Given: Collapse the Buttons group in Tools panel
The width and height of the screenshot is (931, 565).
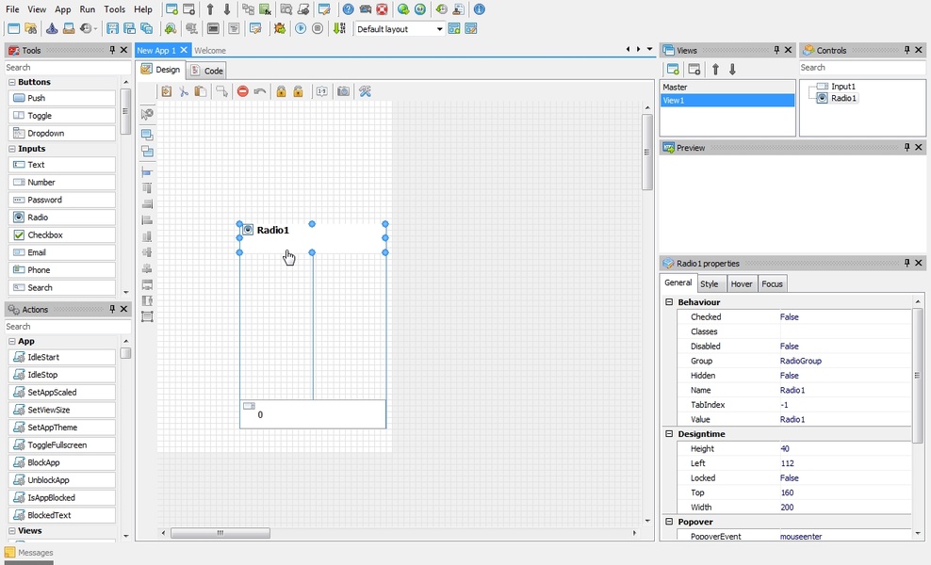Looking at the screenshot, I should click(x=10, y=83).
